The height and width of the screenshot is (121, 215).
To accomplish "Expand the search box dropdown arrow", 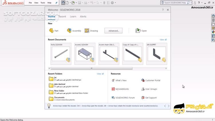I will pyautogui.click(x=191, y=3).
